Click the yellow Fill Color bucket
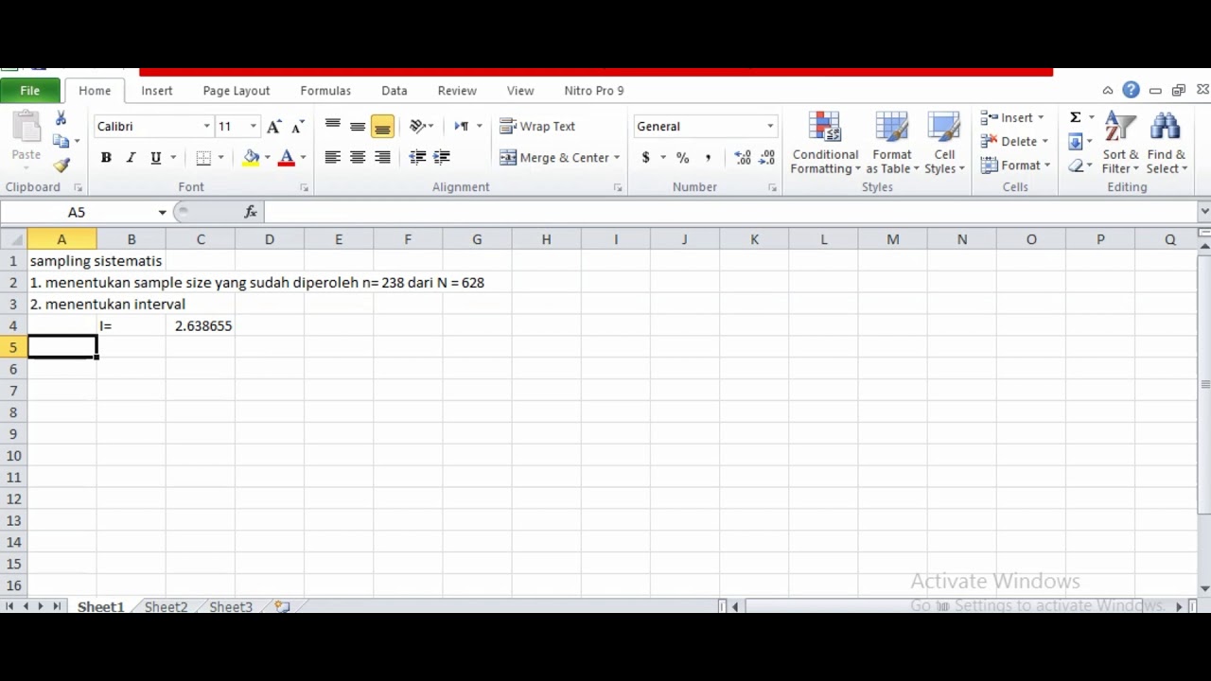The width and height of the screenshot is (1211, 681). click(x=251, y=157)
